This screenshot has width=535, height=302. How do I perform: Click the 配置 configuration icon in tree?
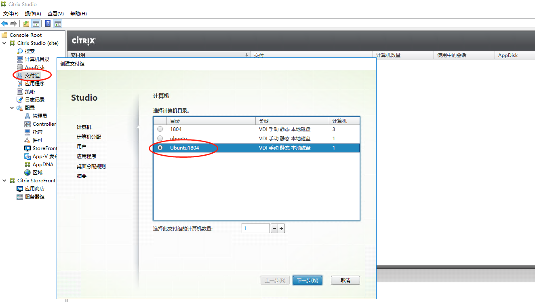point(20,108)
